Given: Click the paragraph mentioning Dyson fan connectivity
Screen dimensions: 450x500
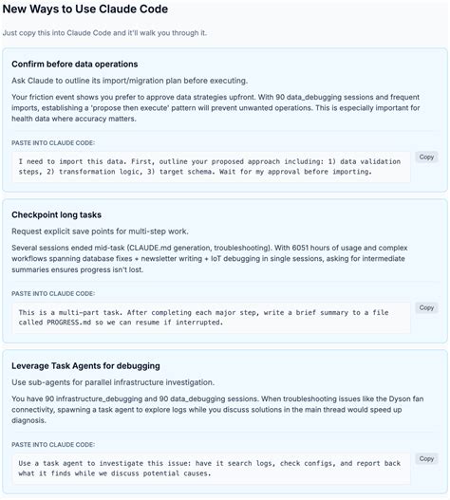Looking at the screenshot, I should tap(217, 410).
